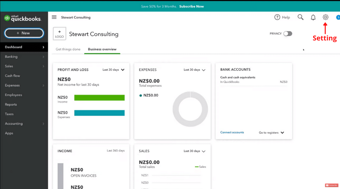The width and height of the screenshot is (340, 189).
Task: Click the Subscribe Now link
Action: 191,6
